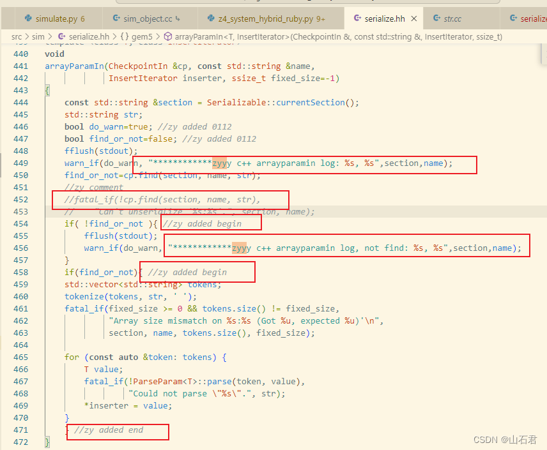Switch to the simulate.py tab

pos(58,18)
